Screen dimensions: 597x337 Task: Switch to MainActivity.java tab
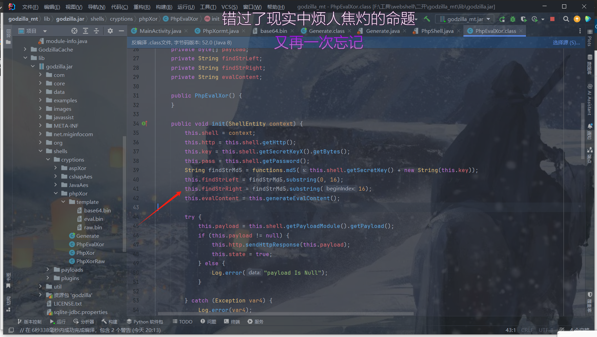(160, 31)
